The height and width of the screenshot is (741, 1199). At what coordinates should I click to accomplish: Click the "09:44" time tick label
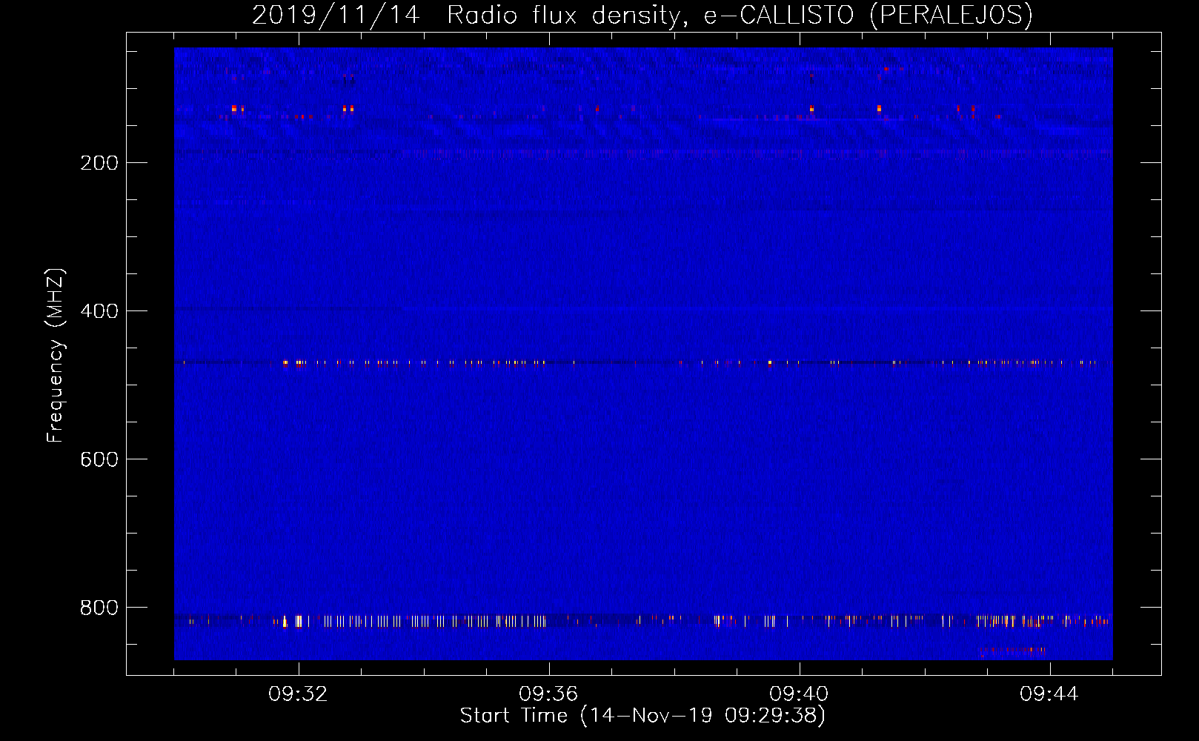pos(1049,694)
